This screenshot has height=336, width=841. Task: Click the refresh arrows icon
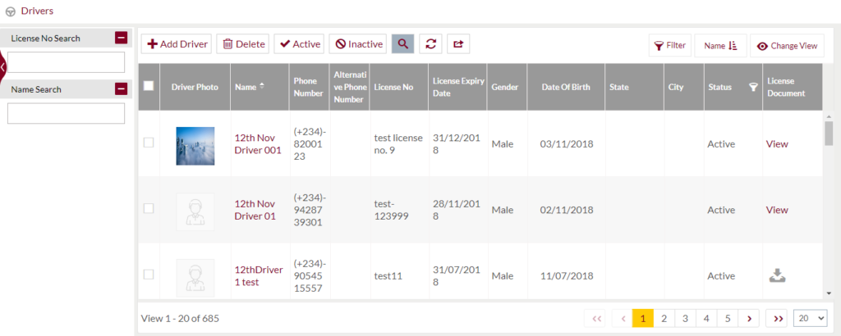pyautogui.click(x=430, y=44)
